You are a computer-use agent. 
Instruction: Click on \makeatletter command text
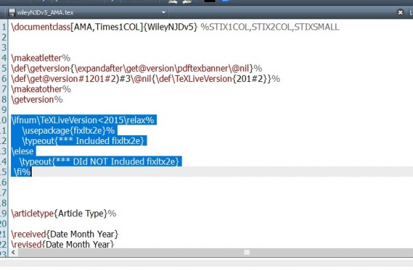pyautogui.click(x=36, y=58)
